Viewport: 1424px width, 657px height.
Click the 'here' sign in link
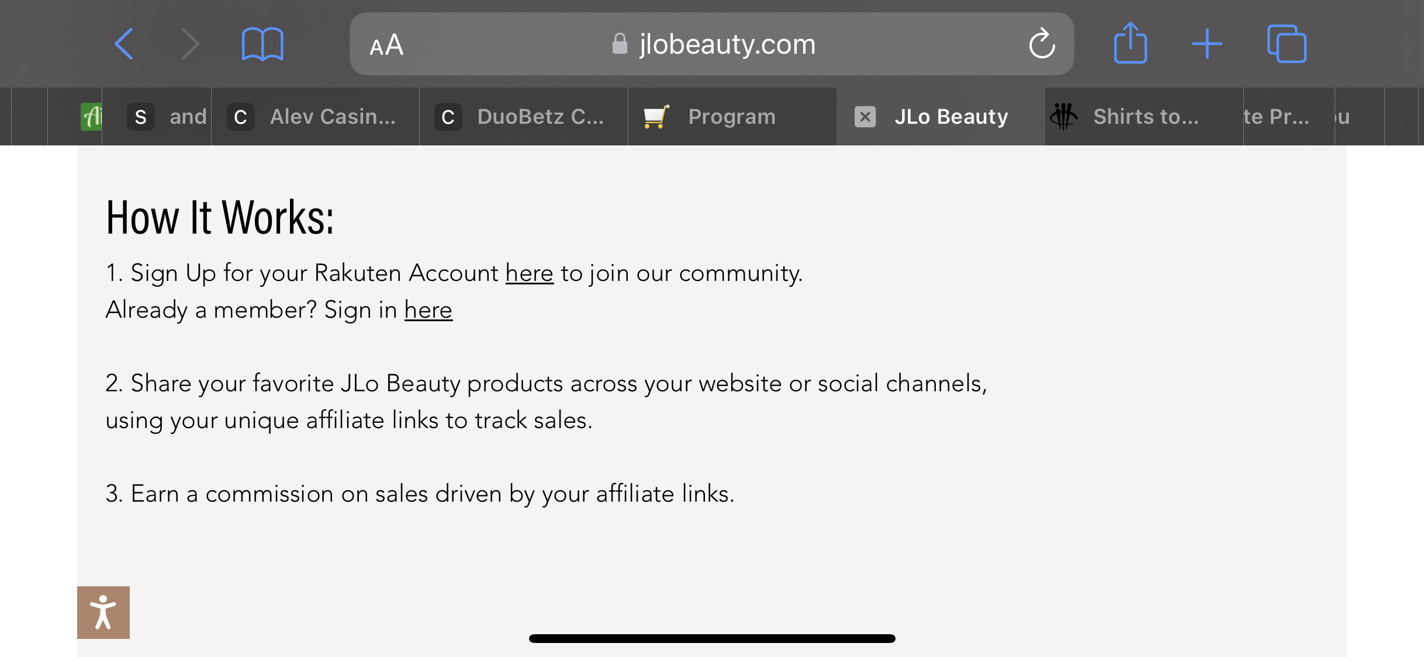click(428, 310)
